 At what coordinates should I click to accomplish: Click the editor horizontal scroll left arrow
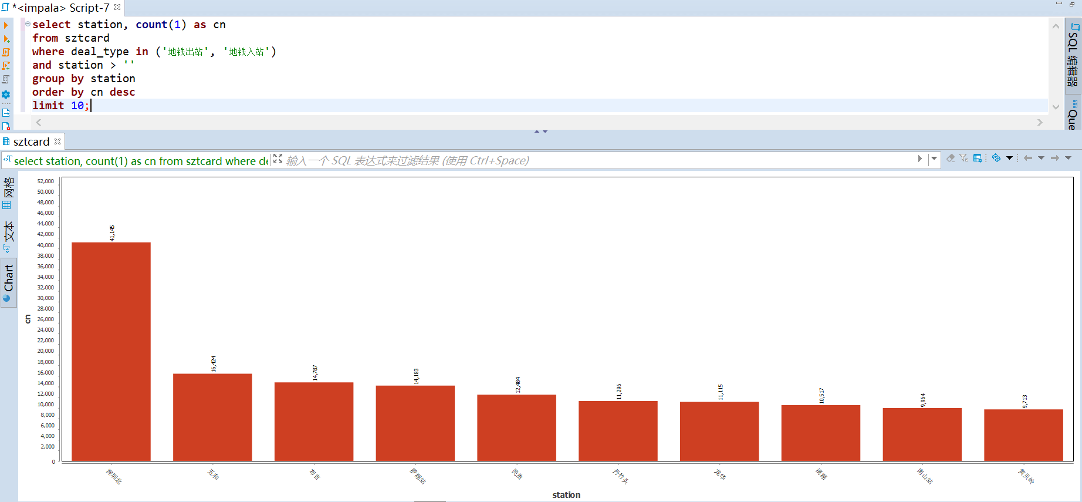[39, 122]
